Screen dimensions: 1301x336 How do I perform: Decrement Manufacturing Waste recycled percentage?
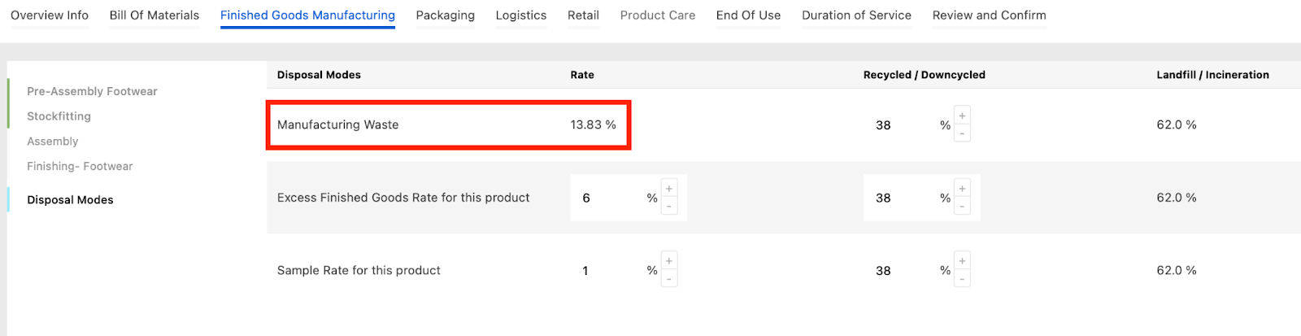(x=962, y=133)
